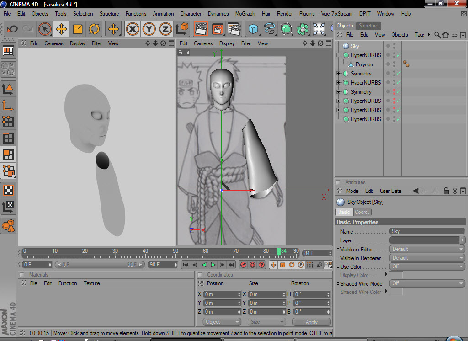Add a Cube primitive object
This screenshot has width=468, height=341.
pyautogui.click(x=253, y=29)
